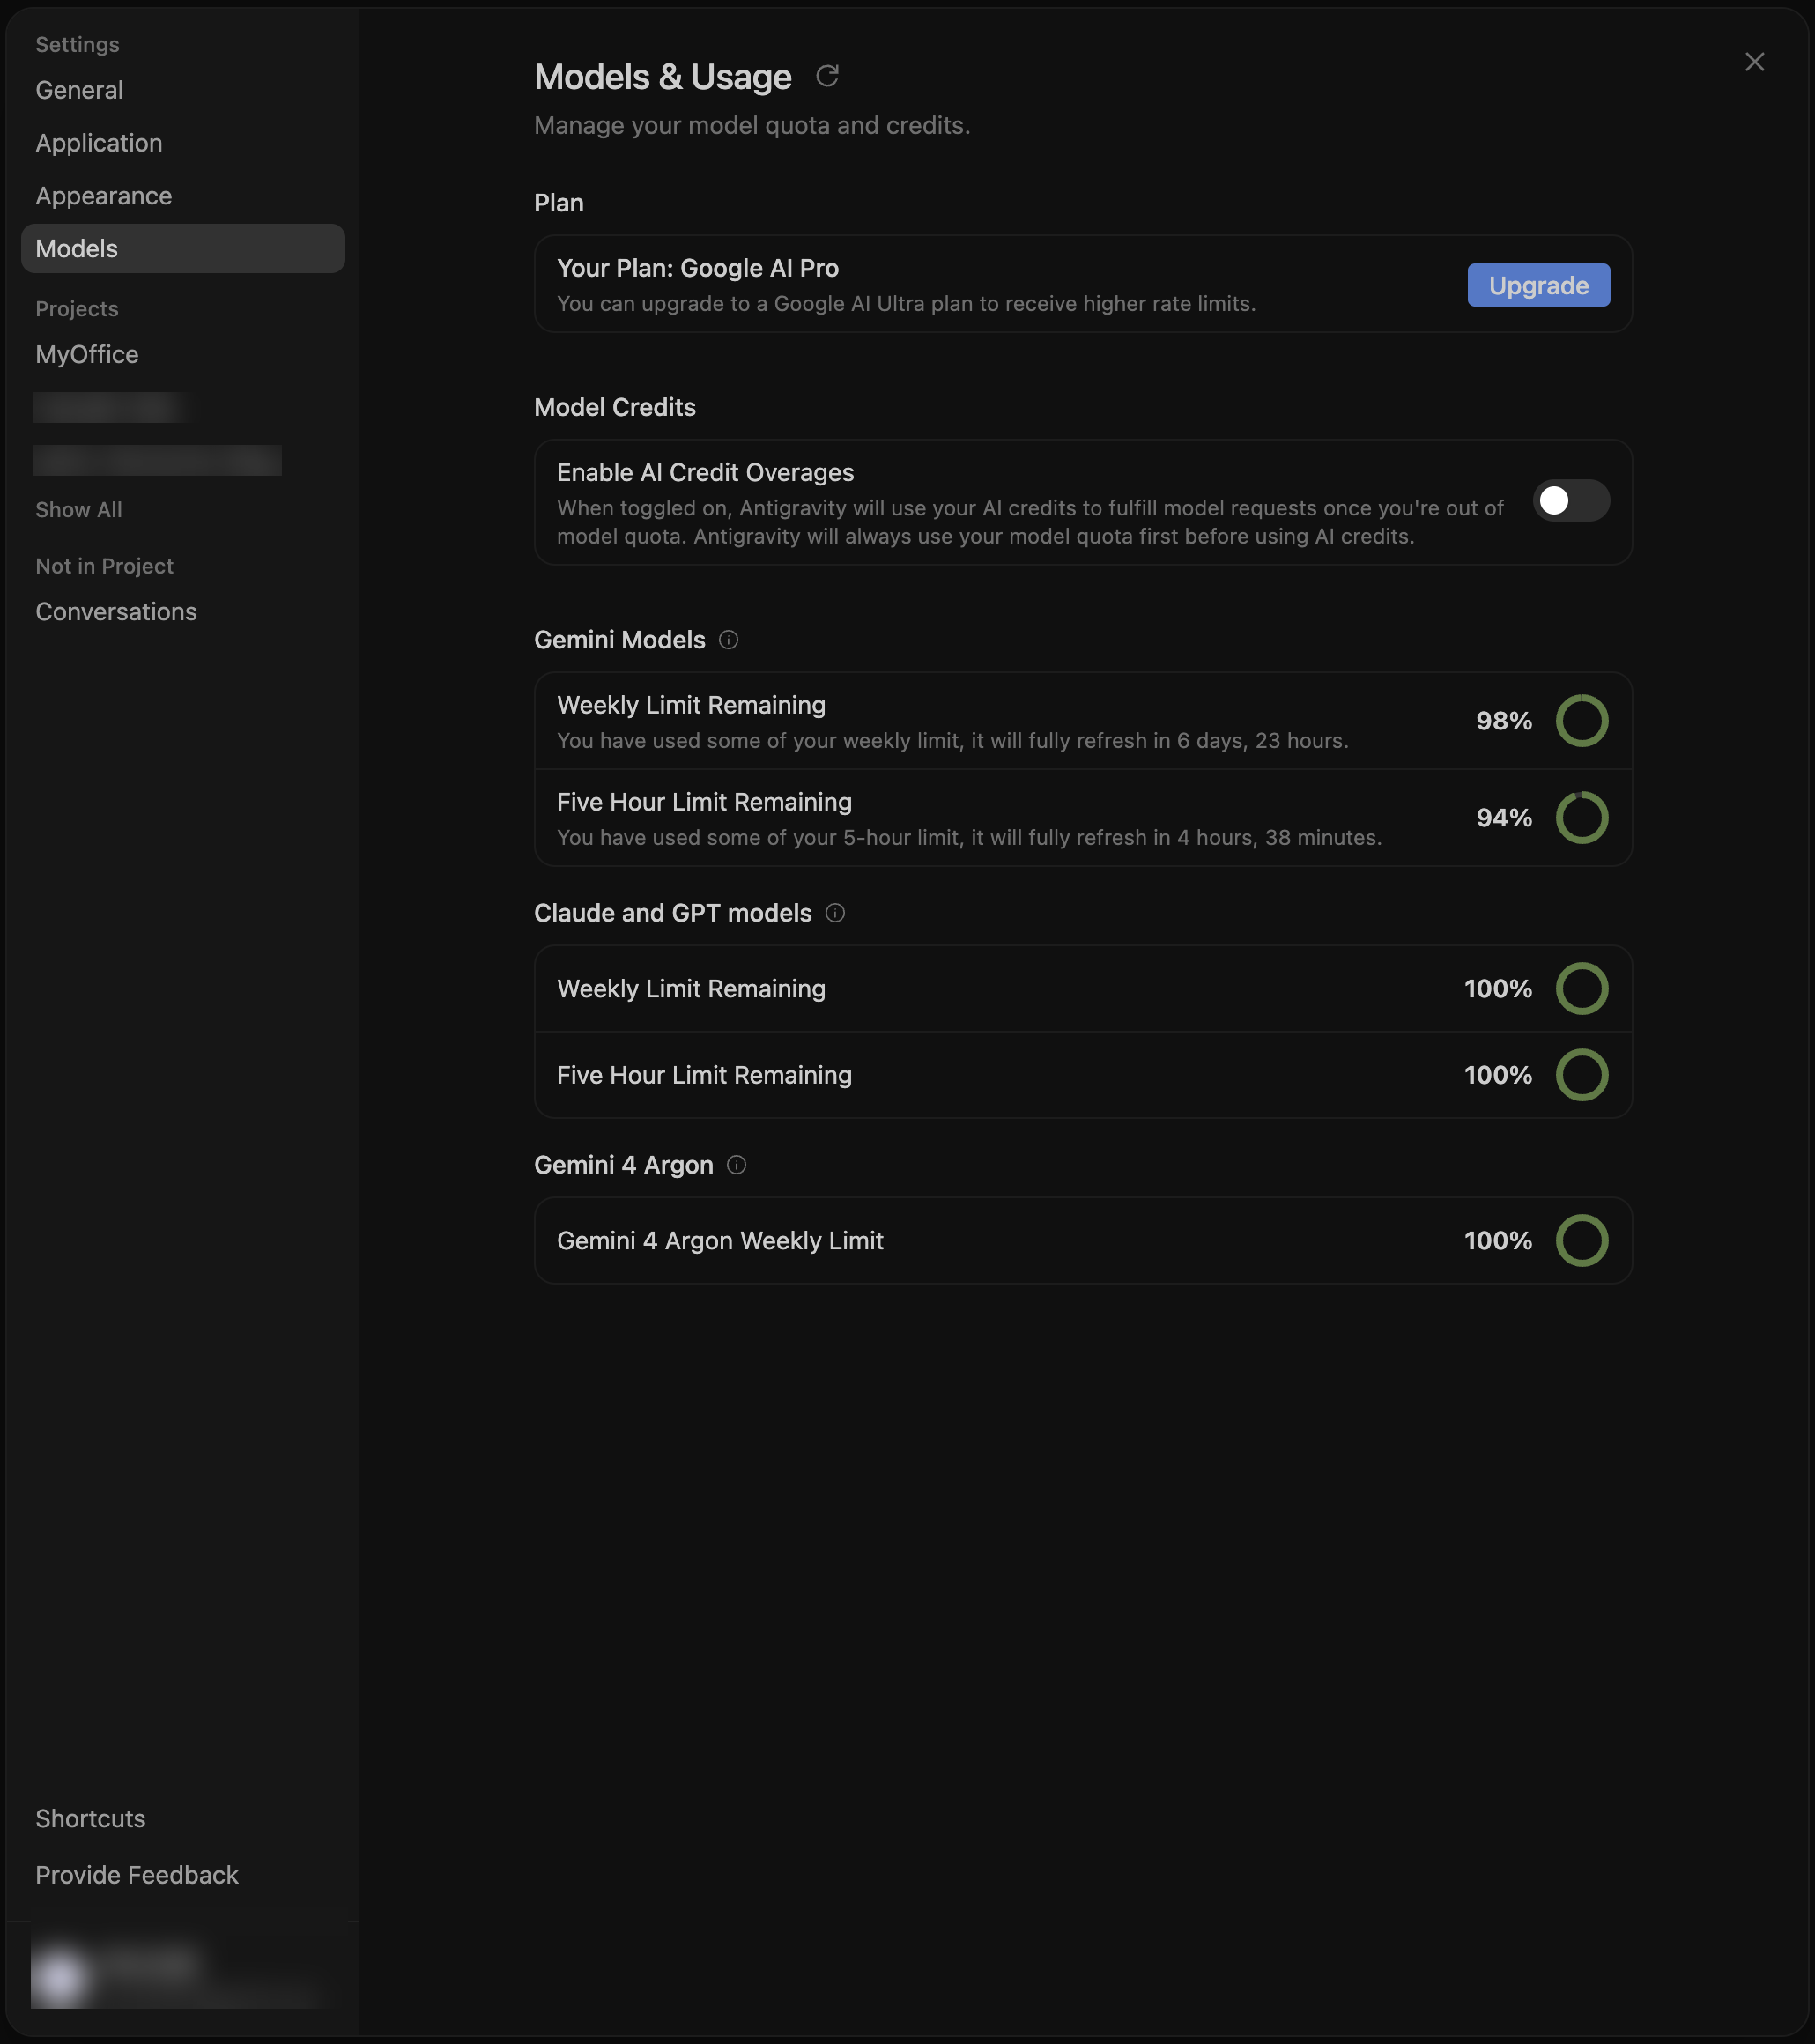
Task: Click the refresh icon beside Models & Usage
Action: tap(827, 76)
